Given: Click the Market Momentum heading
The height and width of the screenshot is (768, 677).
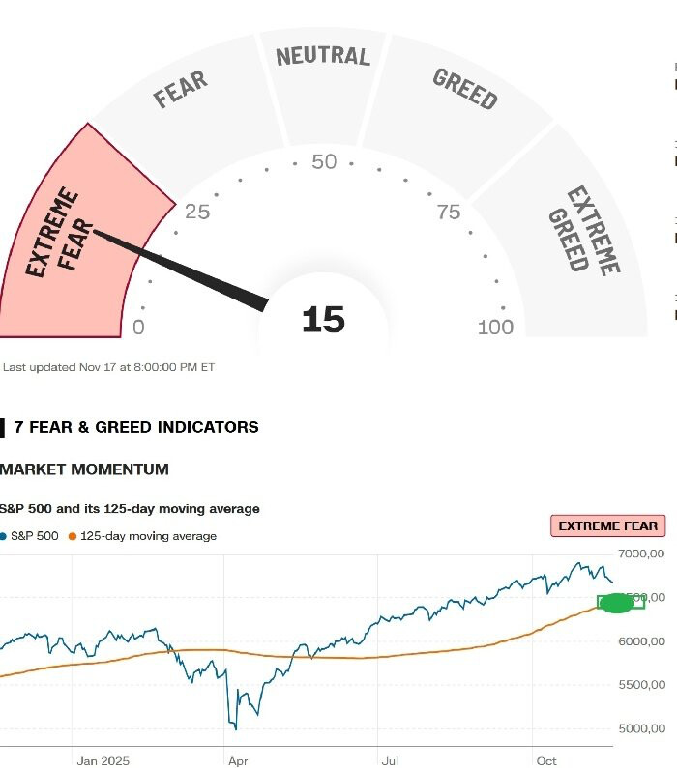Looking at the screenshot, I should click(x=85, y=469).
